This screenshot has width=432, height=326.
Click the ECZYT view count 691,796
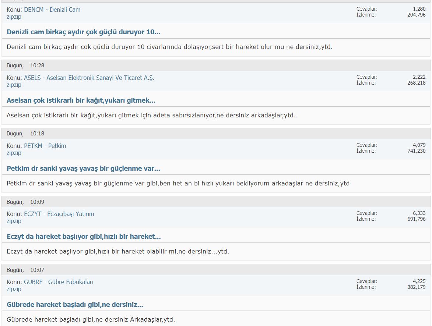[x=416, y=219]
